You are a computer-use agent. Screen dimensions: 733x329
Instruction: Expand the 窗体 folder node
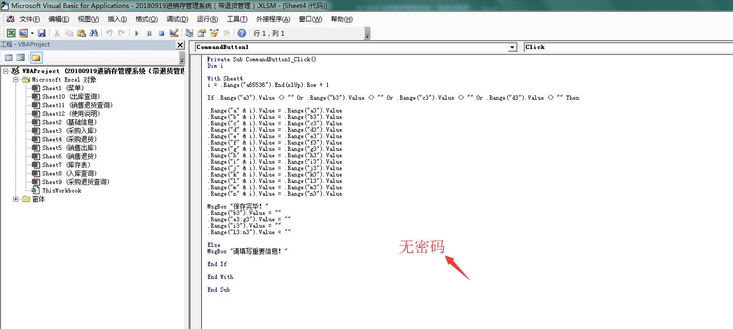16,199
